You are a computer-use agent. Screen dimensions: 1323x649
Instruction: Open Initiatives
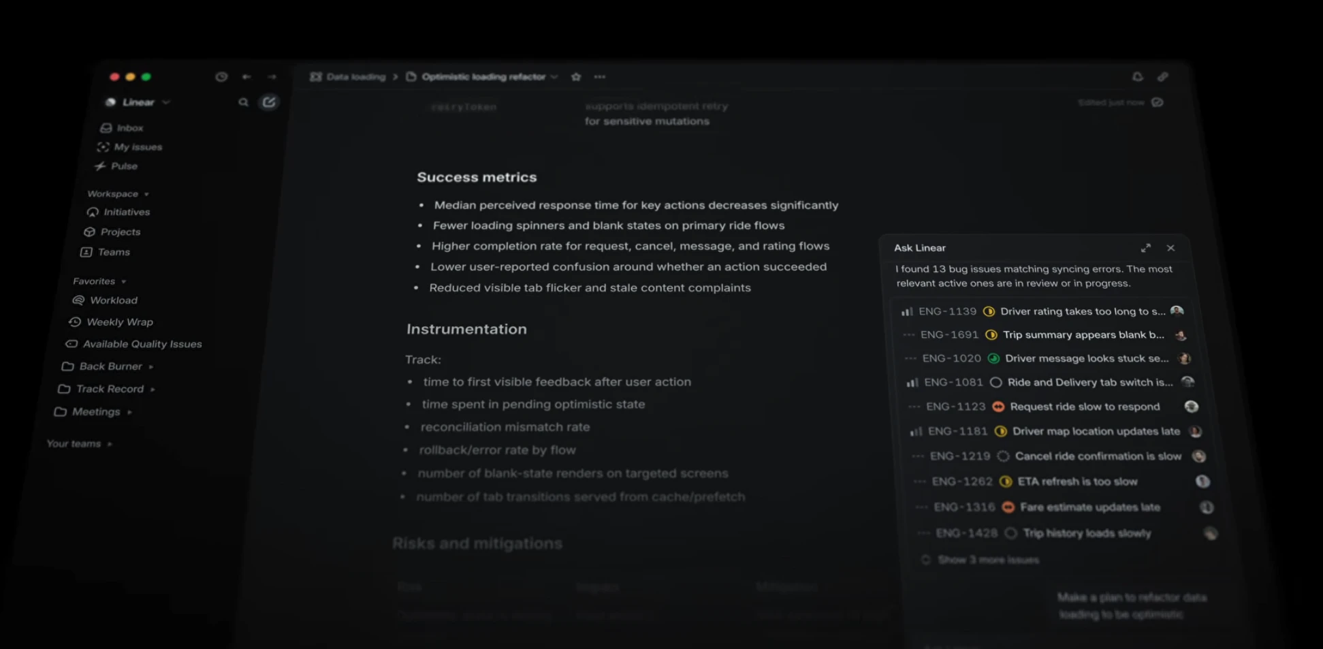118,212
